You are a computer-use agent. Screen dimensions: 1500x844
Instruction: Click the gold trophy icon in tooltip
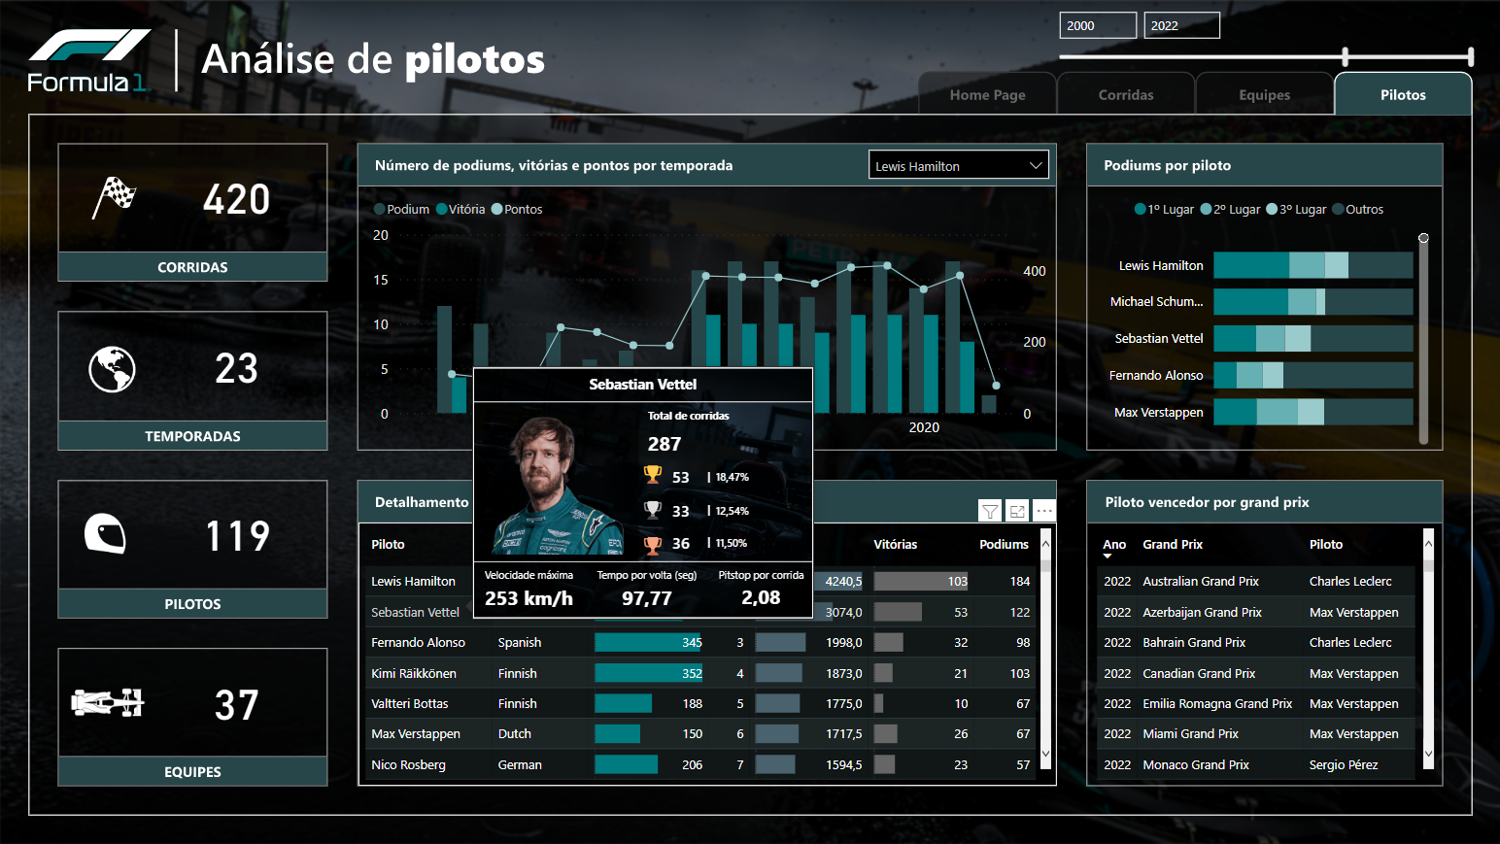point(653,475)
